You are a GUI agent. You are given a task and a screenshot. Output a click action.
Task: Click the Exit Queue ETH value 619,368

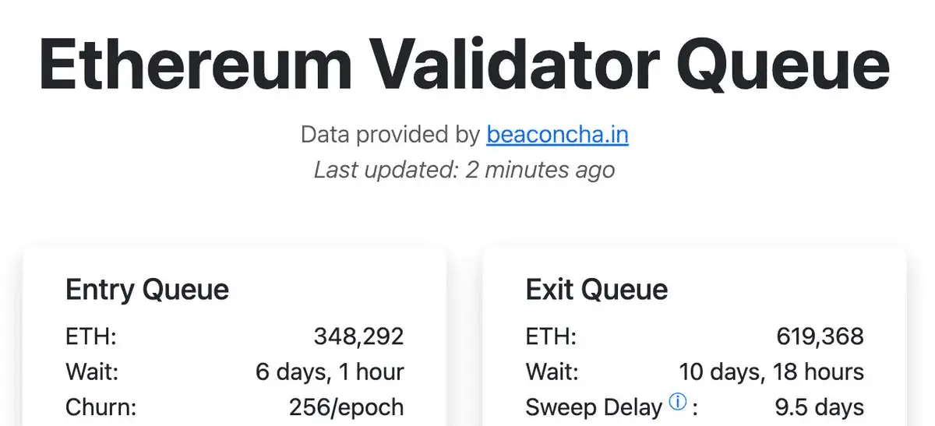(x=820, y=336)
